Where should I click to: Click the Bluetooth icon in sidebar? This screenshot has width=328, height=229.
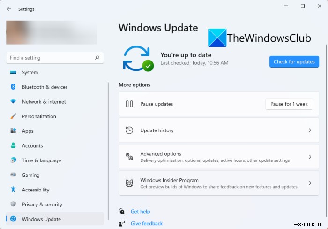13,87
